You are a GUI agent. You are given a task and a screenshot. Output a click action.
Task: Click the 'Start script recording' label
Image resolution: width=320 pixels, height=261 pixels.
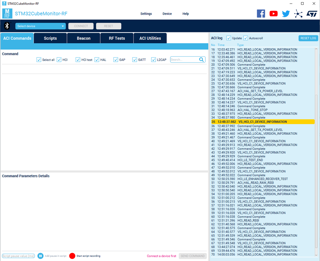tap(88, 256)
